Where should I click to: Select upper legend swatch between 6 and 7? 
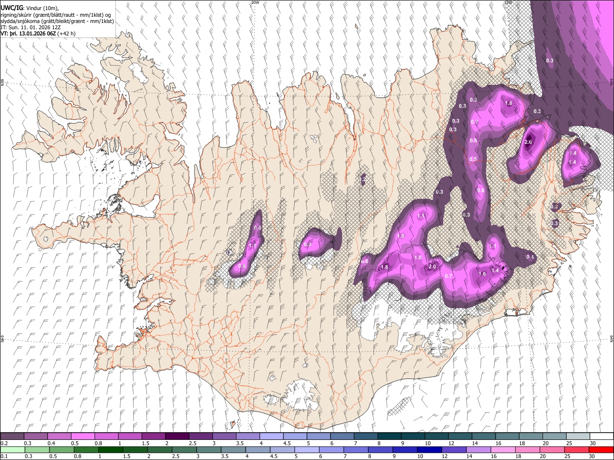pyautogui.click(x=342, y=436)
